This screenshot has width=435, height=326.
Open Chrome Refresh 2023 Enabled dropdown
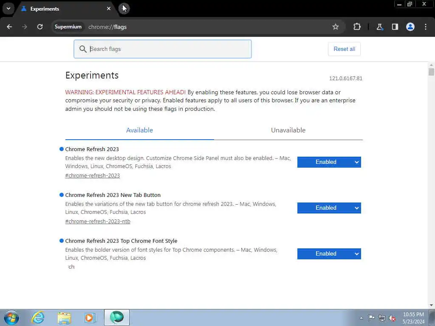click(x=329, y=162)
